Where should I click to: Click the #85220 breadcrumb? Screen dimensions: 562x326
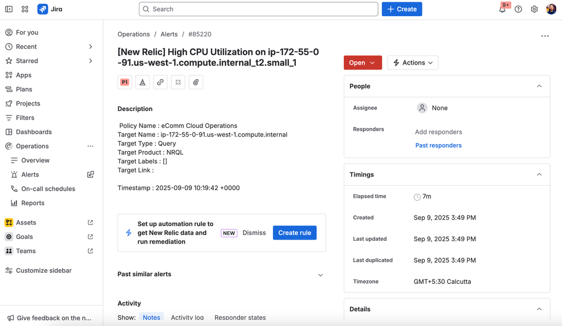200,34
